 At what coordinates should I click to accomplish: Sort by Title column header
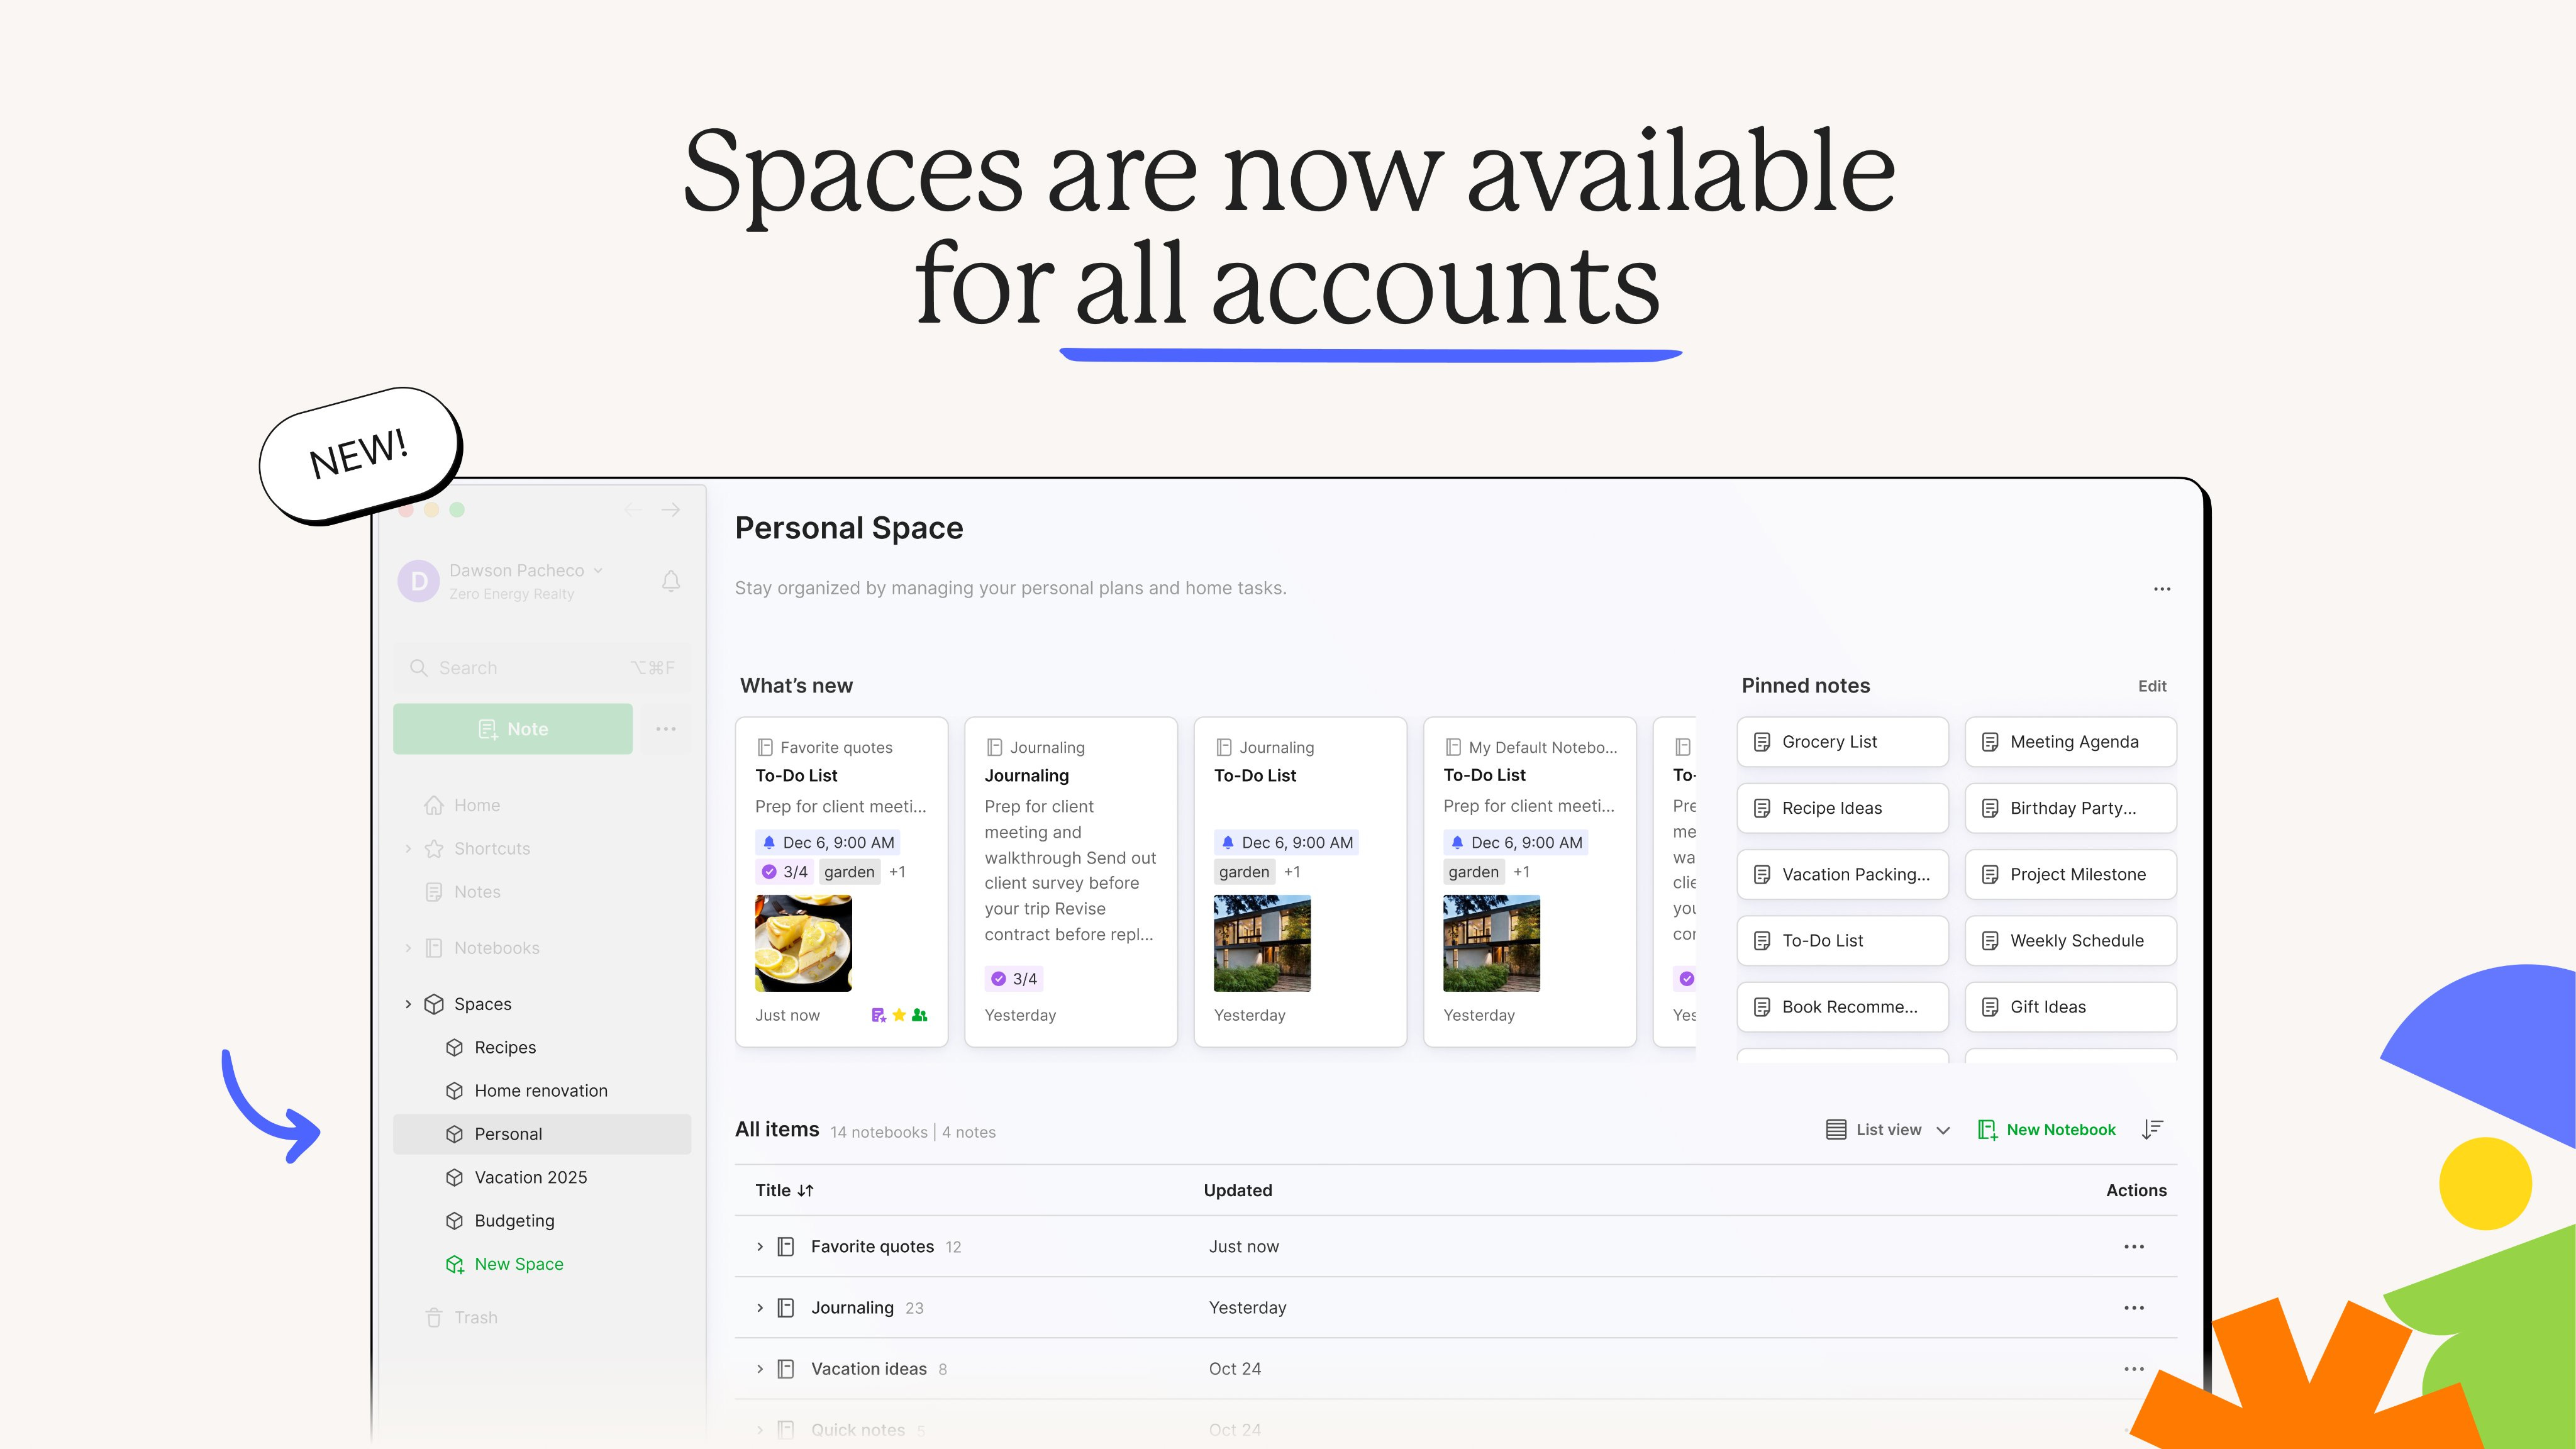tap(784, 1190)
